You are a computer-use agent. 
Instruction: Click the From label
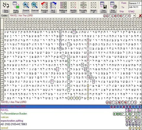pos(124,3)
